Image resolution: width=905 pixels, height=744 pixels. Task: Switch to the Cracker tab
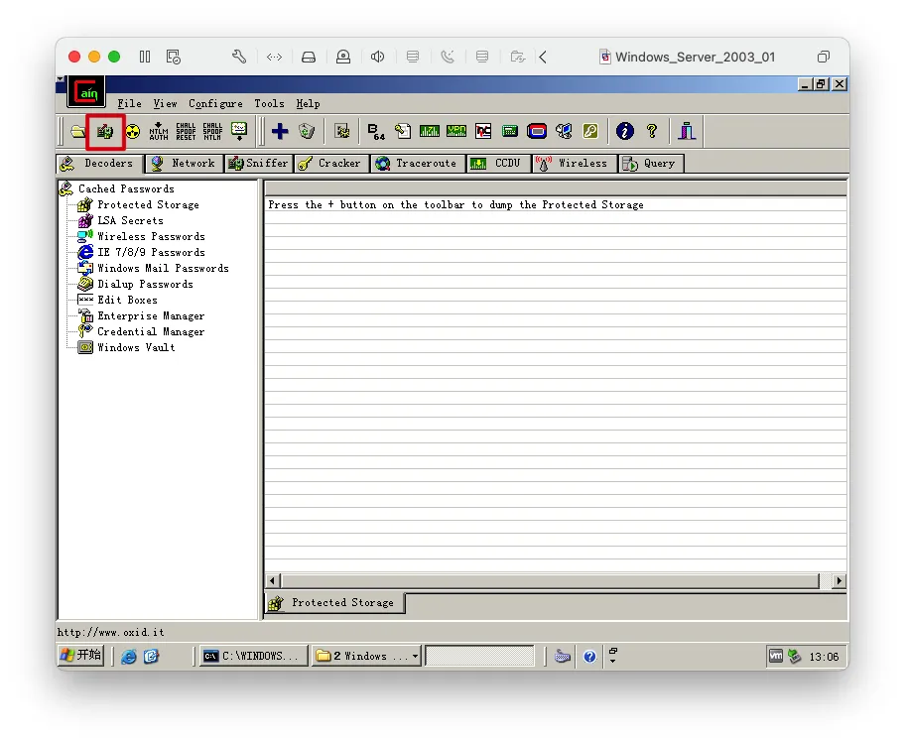tap(330, 164)
